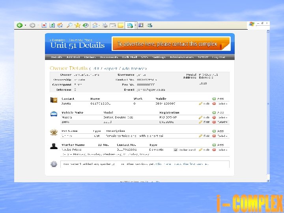
Task: Click Add in the Pet section
Action: coord(218,131)
